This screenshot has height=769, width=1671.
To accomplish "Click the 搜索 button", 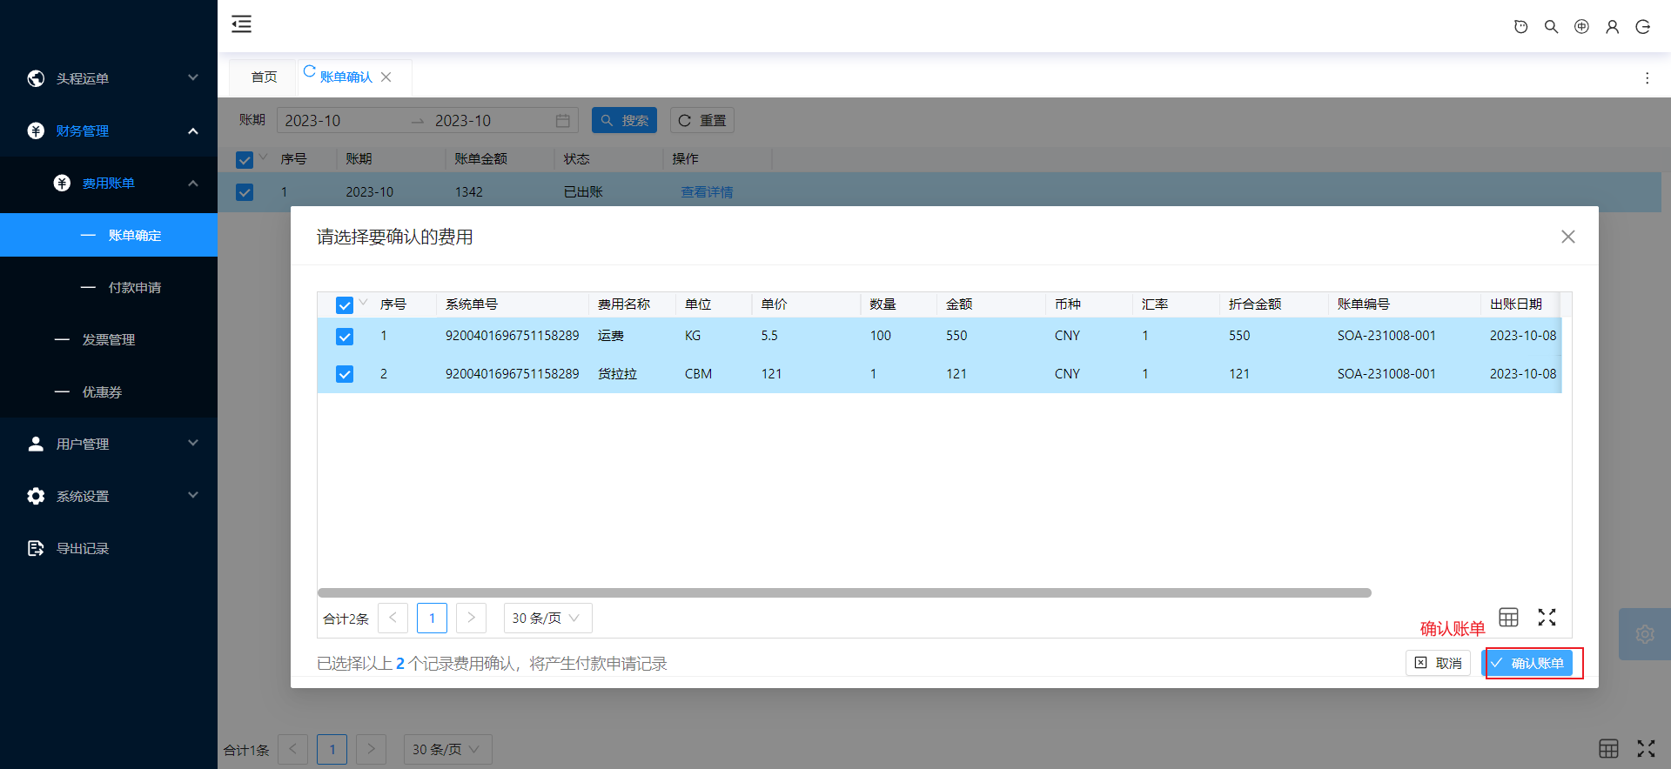I will tap(624, 120).
